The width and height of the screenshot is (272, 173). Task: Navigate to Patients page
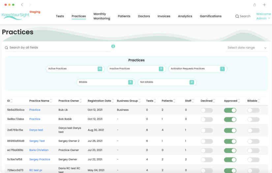[x=124, y=16]
